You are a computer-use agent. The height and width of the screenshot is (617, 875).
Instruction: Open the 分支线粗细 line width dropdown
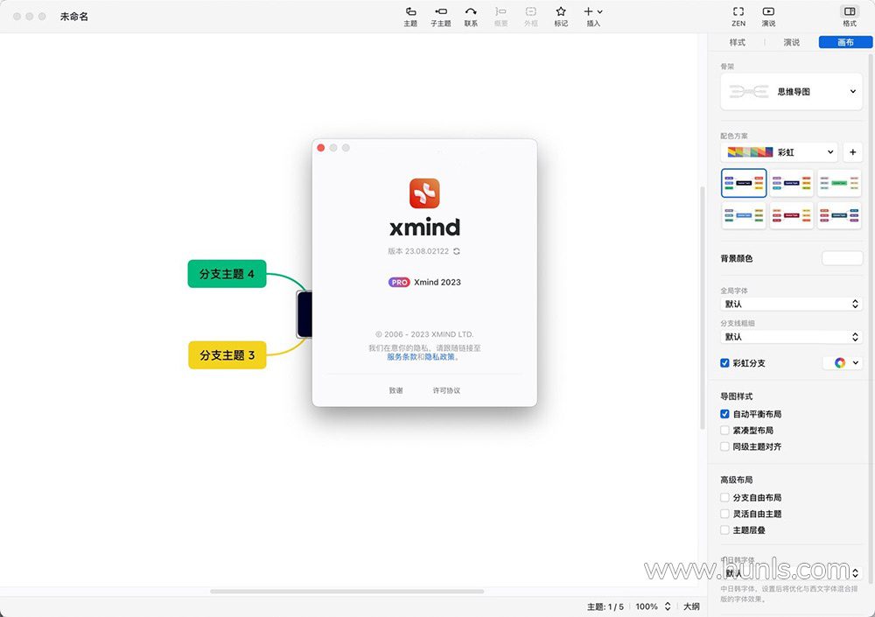(791, 337)
